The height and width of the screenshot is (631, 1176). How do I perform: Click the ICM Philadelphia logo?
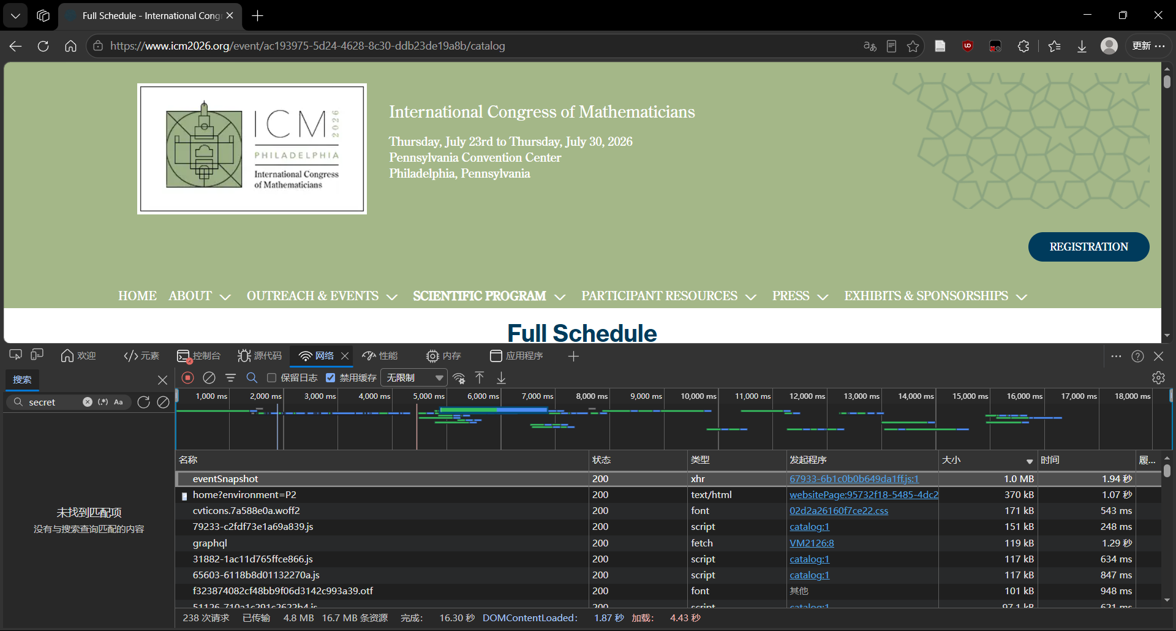click(x=252, y=149)
